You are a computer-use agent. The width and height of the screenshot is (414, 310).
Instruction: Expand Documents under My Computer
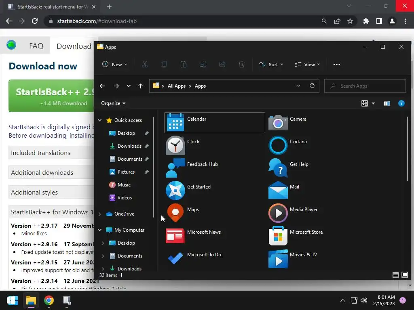[x=103, y=256]
